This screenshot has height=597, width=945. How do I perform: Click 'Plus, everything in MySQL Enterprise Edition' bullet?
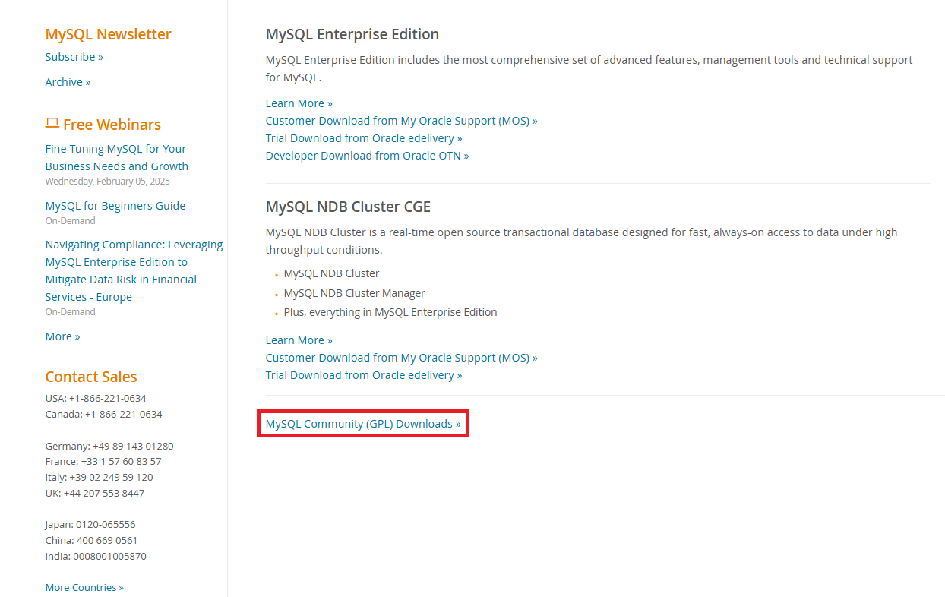click(390, 312)
